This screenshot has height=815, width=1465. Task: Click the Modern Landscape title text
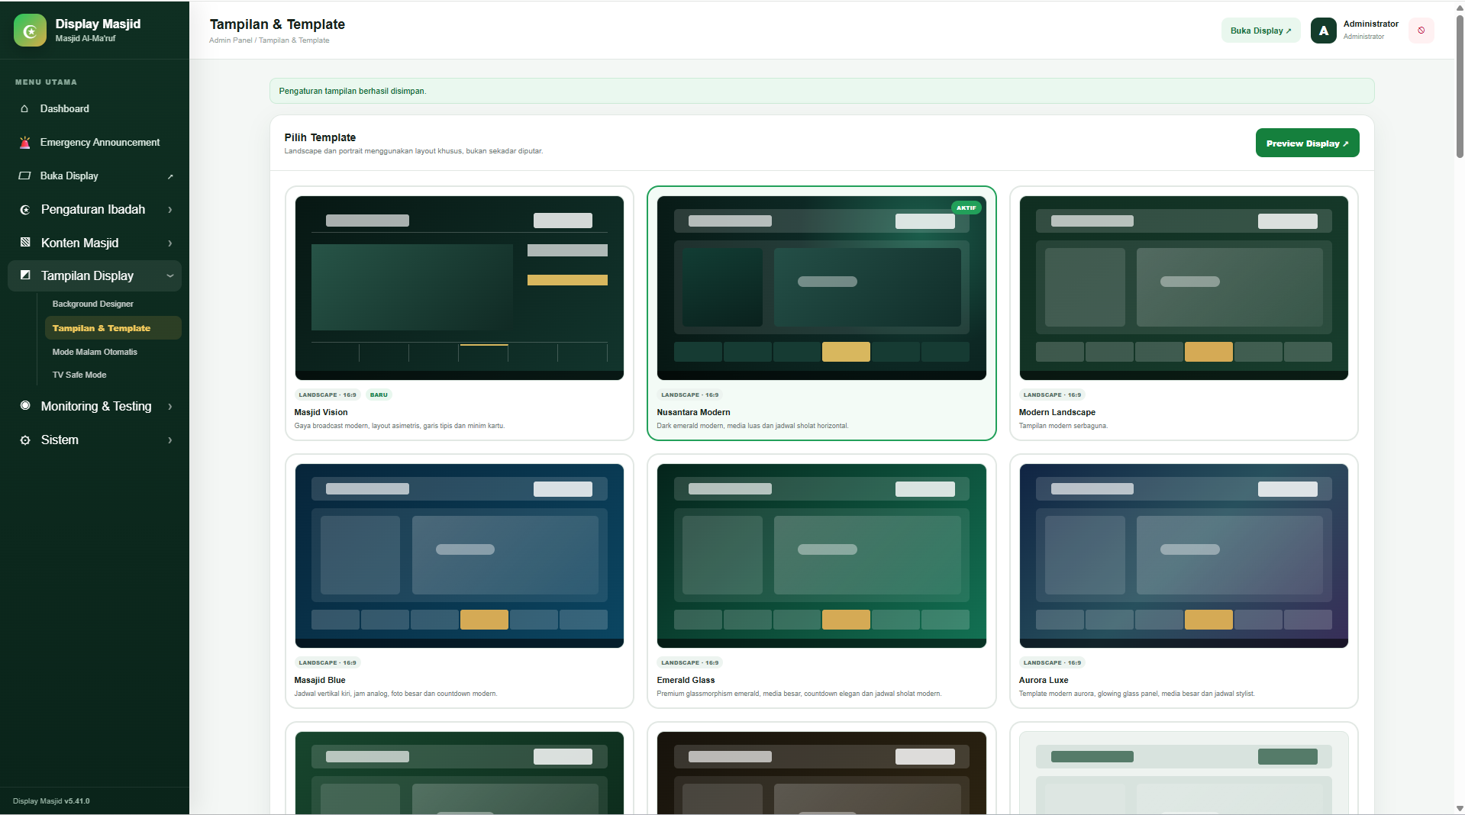[1057, 412]
